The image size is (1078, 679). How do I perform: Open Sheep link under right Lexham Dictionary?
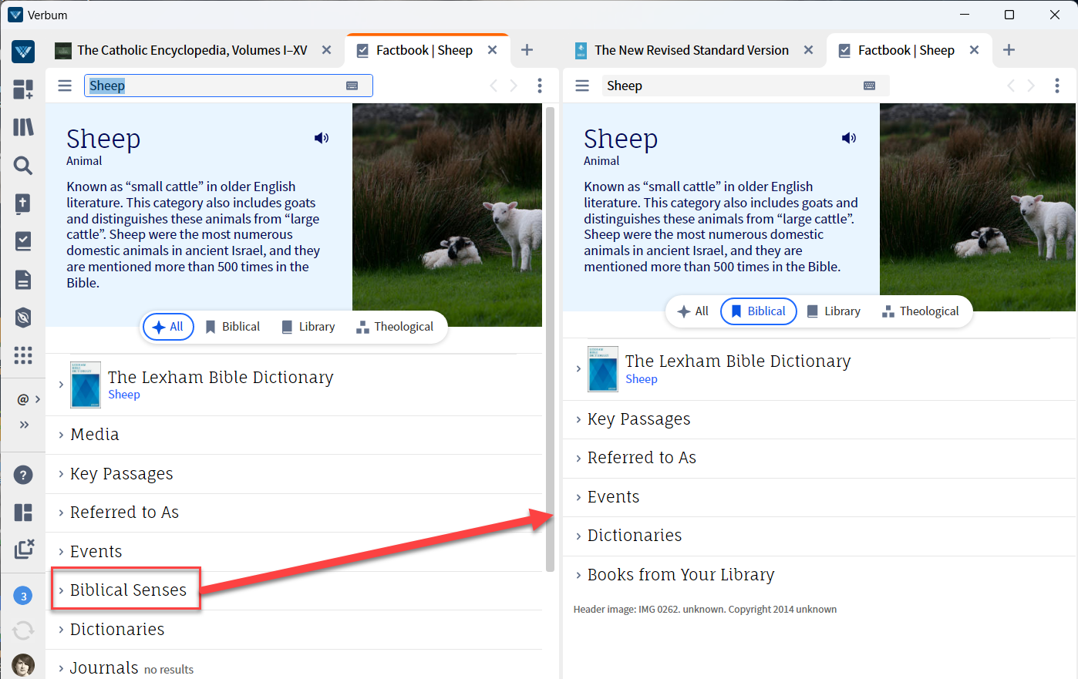[x=642, y=379]
